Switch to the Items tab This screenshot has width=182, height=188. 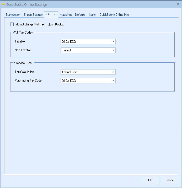92,15
